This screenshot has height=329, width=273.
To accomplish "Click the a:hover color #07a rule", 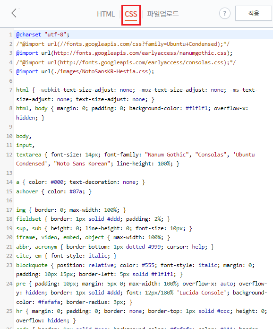I will [54, 191].
